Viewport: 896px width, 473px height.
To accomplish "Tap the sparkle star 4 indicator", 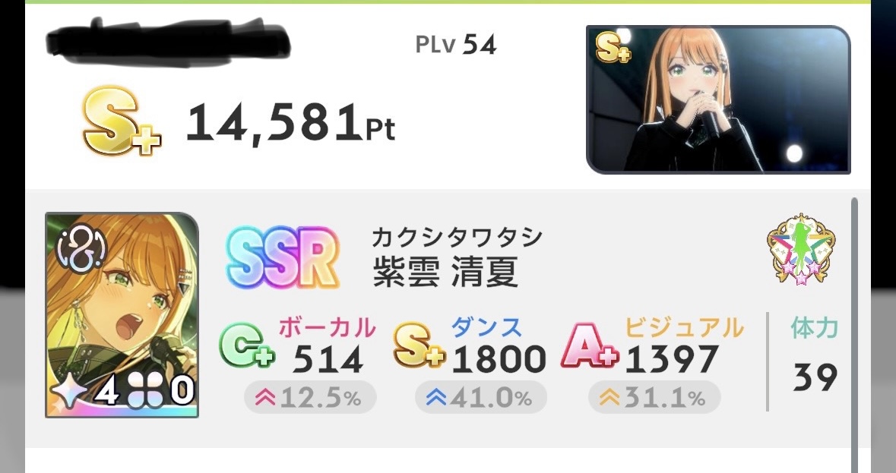I will click(x=84, y=393).
